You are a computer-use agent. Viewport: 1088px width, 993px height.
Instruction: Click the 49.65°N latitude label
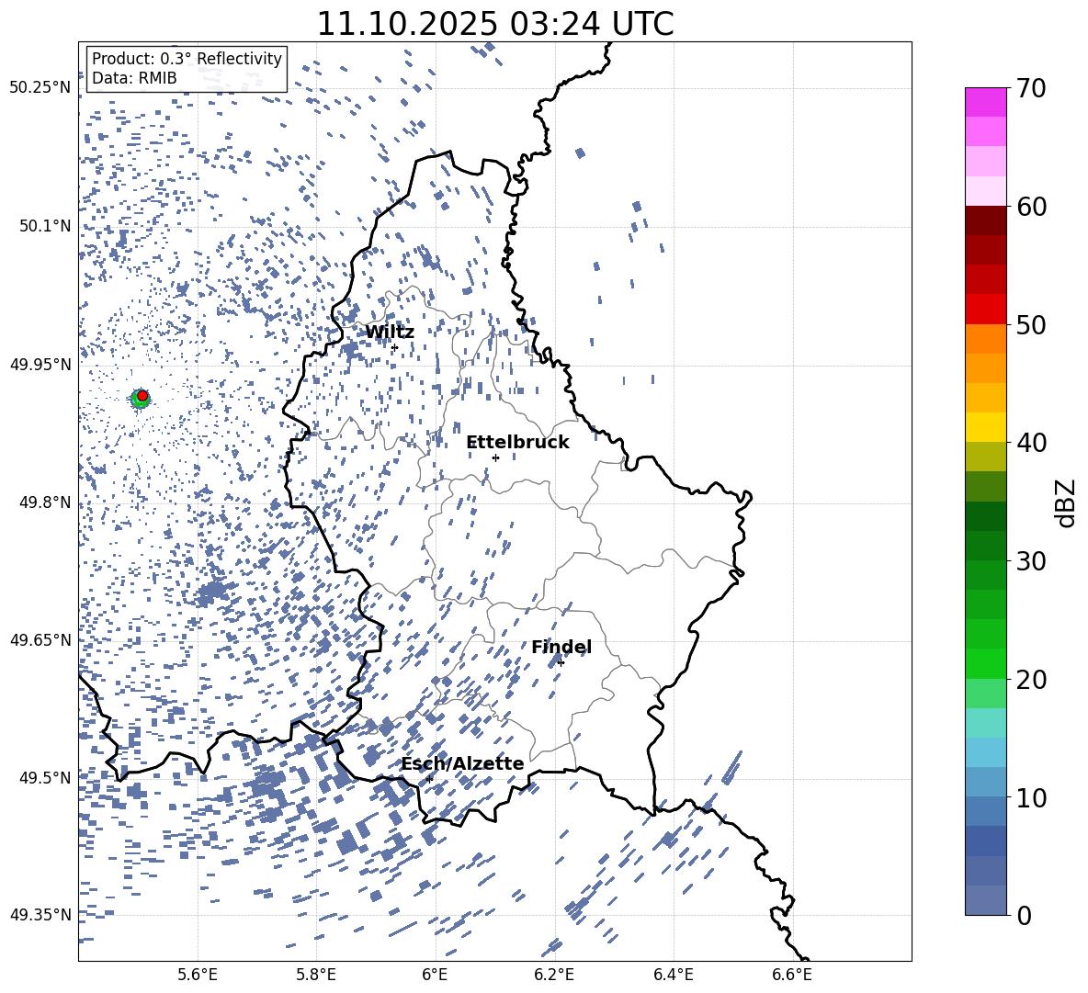[40, 639]
